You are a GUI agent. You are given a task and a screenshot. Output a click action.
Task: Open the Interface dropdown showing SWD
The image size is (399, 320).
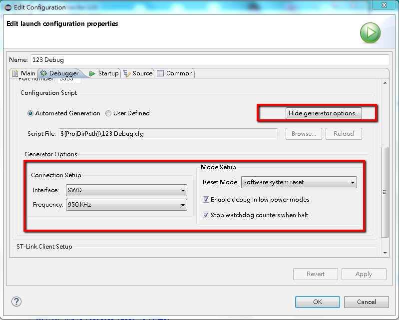click(x=126, y=190)
